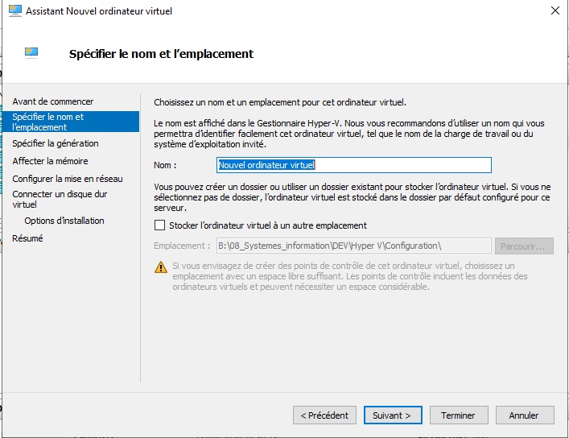This screenshot has height=438, width=569.
Task: Cancel the wizard with Annuler
Action: tap(523, 415)
